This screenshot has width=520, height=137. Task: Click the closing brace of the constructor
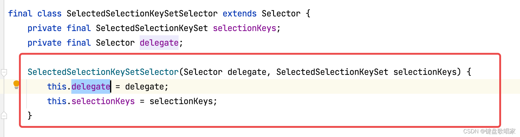click(30, 115)
